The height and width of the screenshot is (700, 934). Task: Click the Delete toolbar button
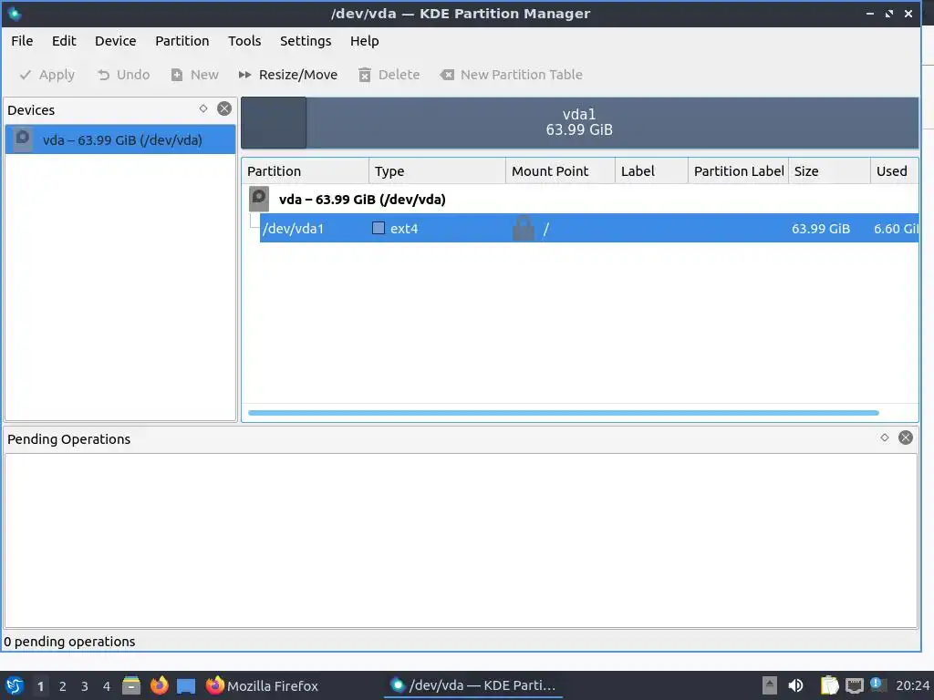coord(389,75)
